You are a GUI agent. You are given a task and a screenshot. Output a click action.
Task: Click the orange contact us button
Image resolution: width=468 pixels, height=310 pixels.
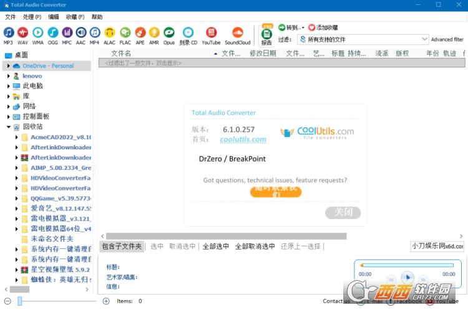pos(276,192)
